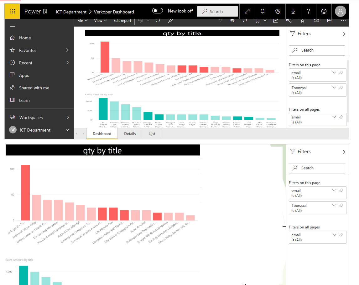Open ICT Department workspace in navigation
Image resolution: width=359 pixels, height=285 pixels.
(x=35, y=130)
